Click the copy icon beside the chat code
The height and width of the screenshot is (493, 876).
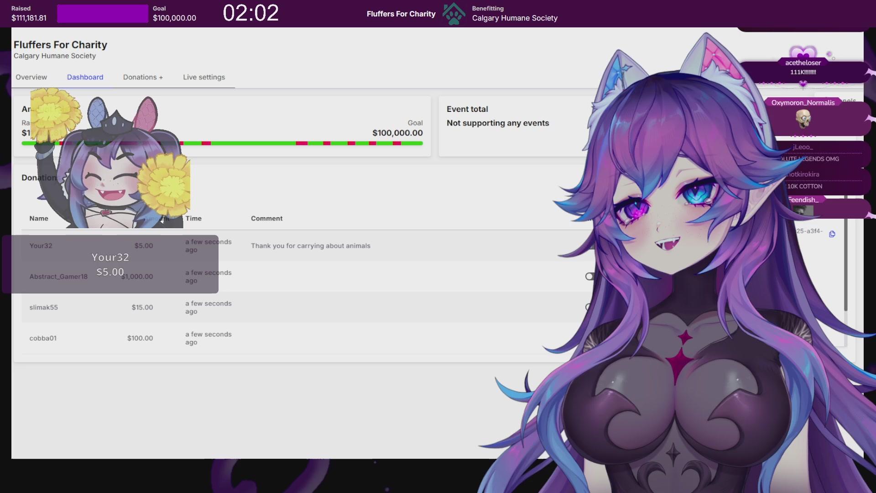(x=833, y=234)
